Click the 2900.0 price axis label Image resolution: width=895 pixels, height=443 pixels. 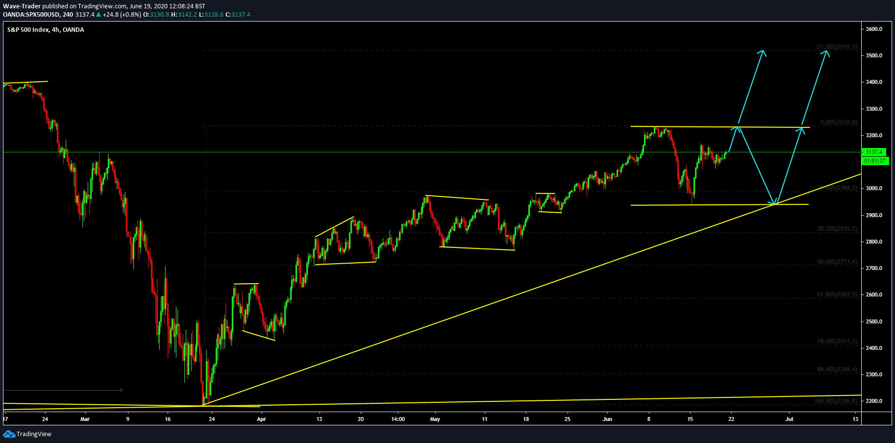point(874,215)
